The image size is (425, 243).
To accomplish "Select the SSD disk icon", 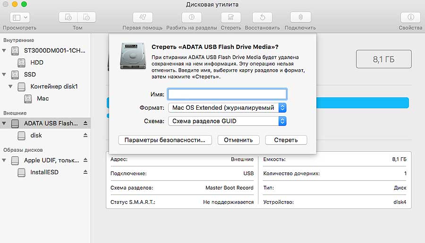I will [x=15, y=74].
